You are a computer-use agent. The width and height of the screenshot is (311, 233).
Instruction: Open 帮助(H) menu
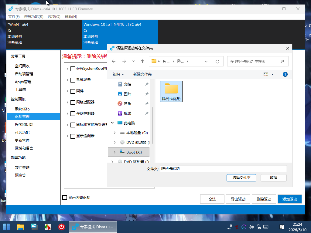click(71, 17)
